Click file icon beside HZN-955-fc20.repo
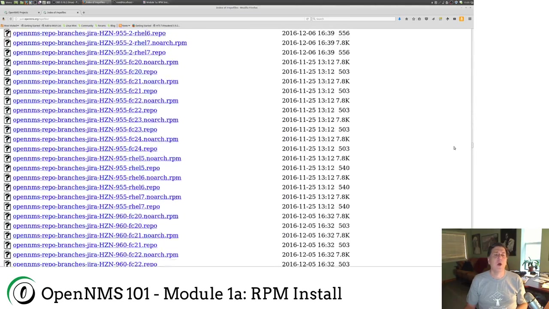549x309 pixels. coord(7,72)
